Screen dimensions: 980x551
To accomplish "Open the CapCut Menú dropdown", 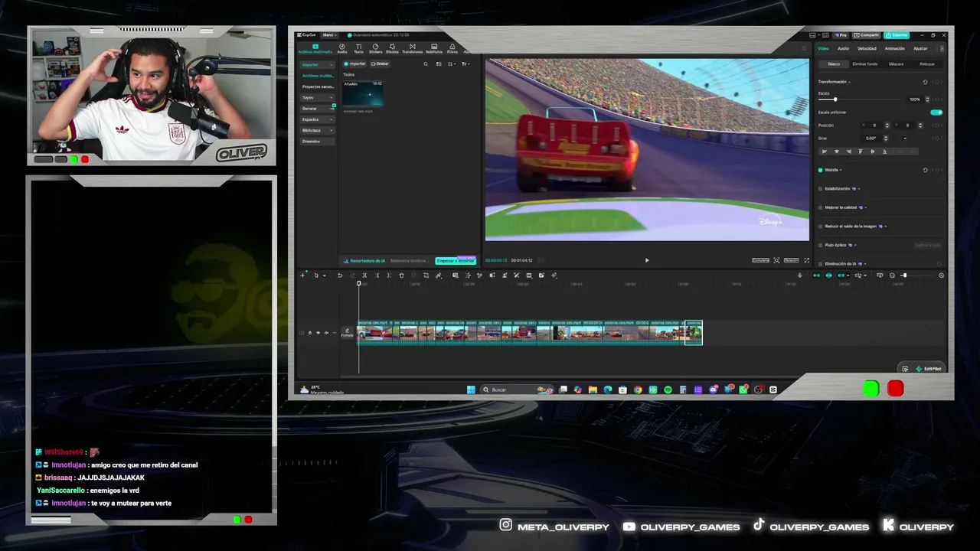I will pyautogui.click(x=329, y=35).
